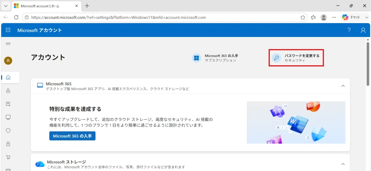Click the address bar URL

coord(119,17)
